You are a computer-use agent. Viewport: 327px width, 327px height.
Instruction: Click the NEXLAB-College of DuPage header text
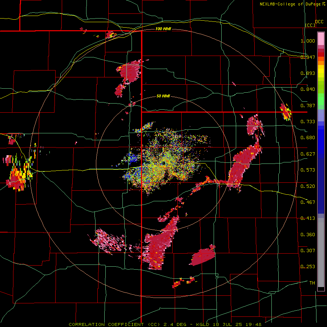(x=290, y=4)
